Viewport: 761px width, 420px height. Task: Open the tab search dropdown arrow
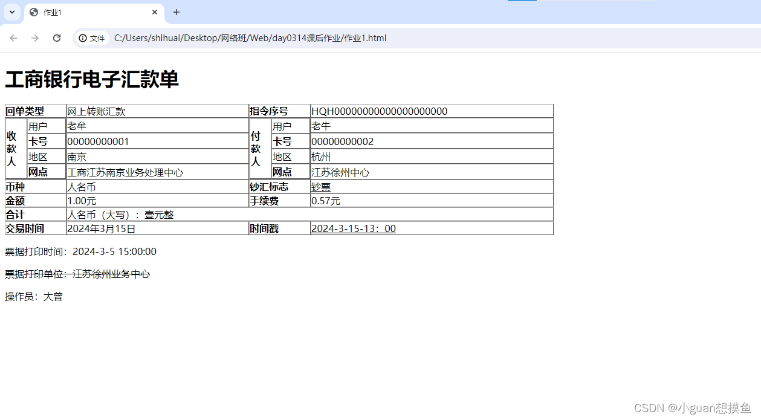point(11,12)
